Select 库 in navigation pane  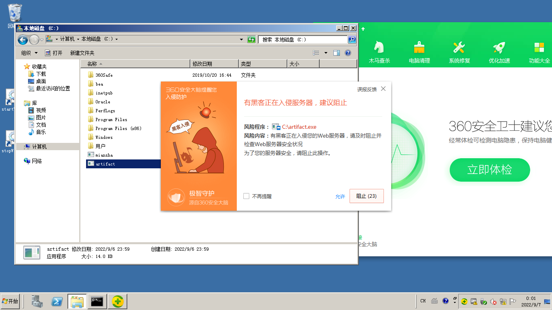click(x=35, y=103)
